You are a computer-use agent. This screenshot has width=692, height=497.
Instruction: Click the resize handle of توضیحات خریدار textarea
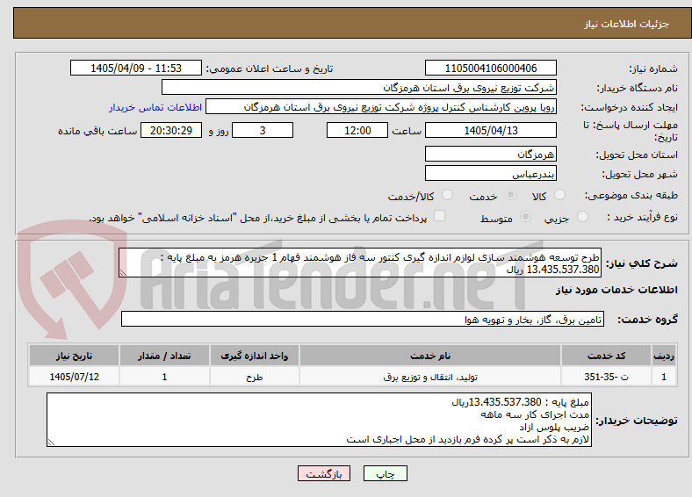point(51,443)
